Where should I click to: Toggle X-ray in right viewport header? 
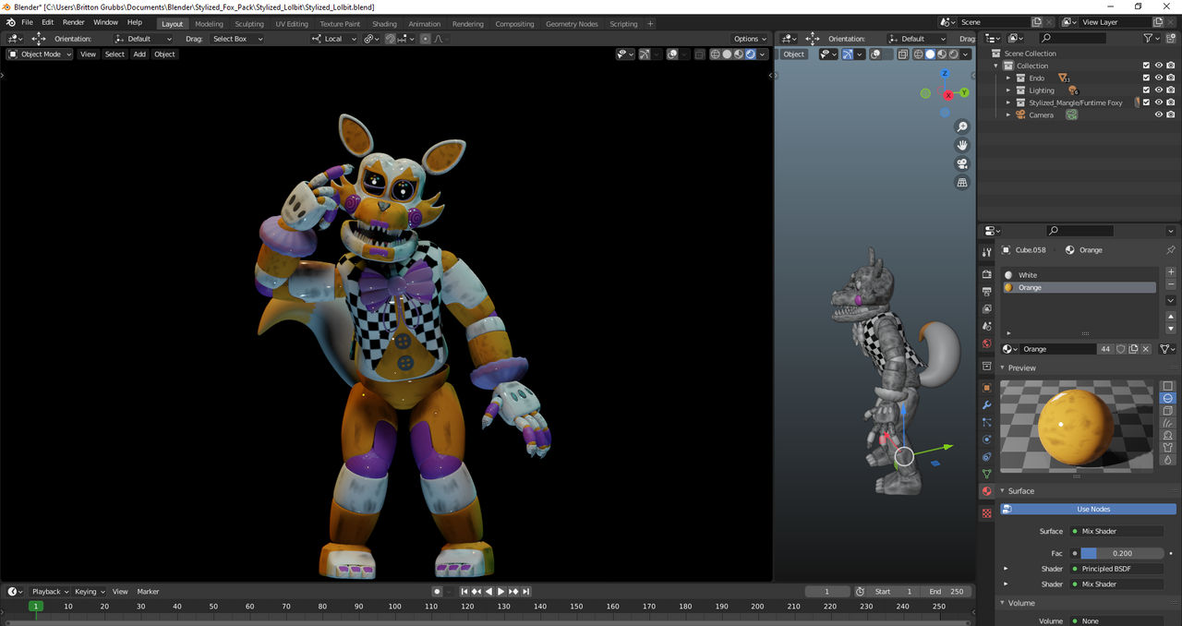pos(903,54)
